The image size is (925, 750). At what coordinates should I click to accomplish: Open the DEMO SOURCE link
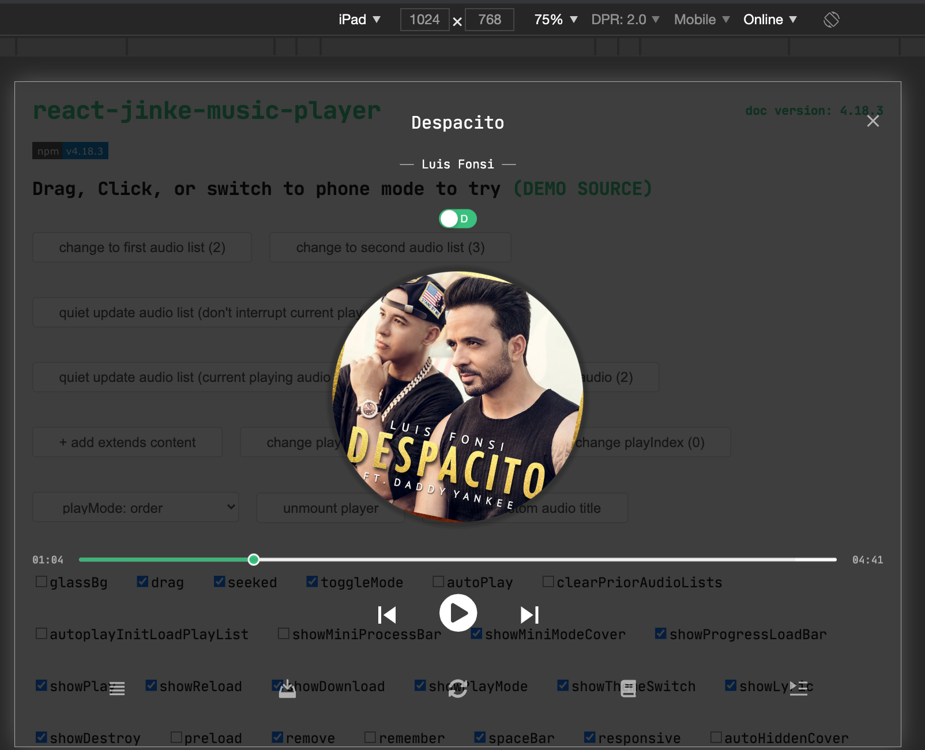[582, 189]
